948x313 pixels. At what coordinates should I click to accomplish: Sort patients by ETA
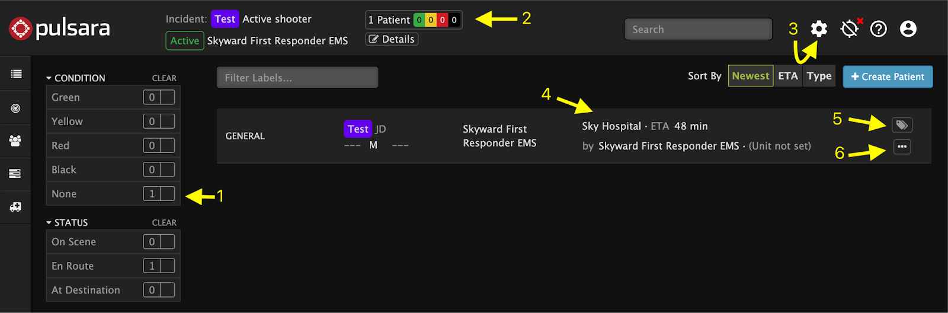[788, 76]
